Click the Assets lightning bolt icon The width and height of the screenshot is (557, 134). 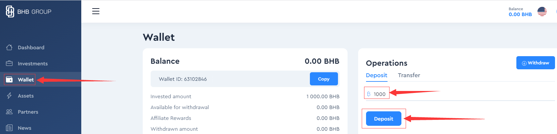click(9, 96)
